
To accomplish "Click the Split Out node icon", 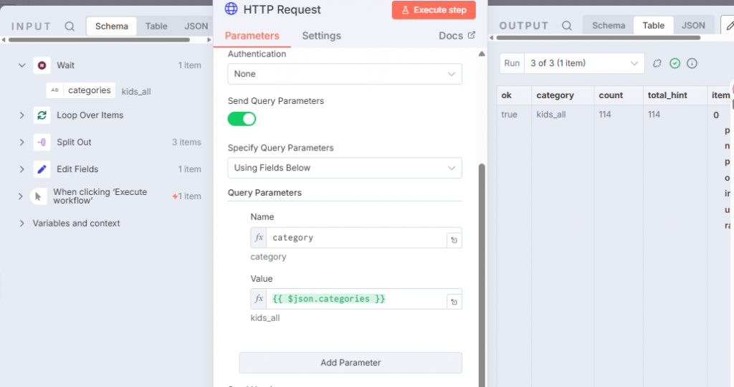I will pyautogui.click(x=42, y=142).
